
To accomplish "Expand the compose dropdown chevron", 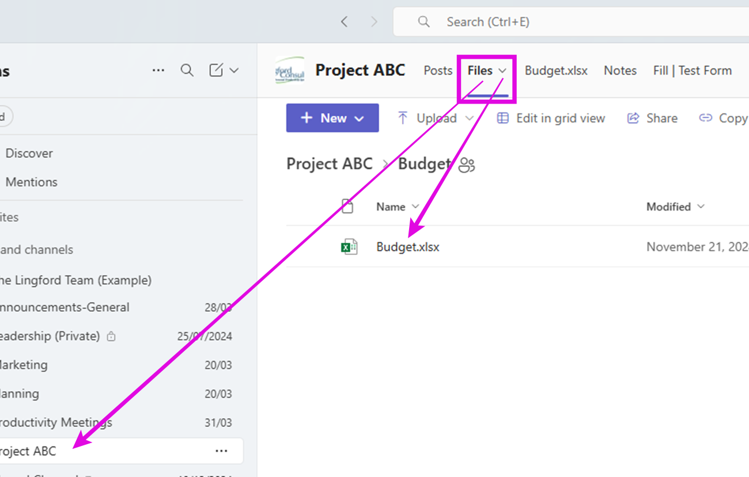I will (234, 70).
